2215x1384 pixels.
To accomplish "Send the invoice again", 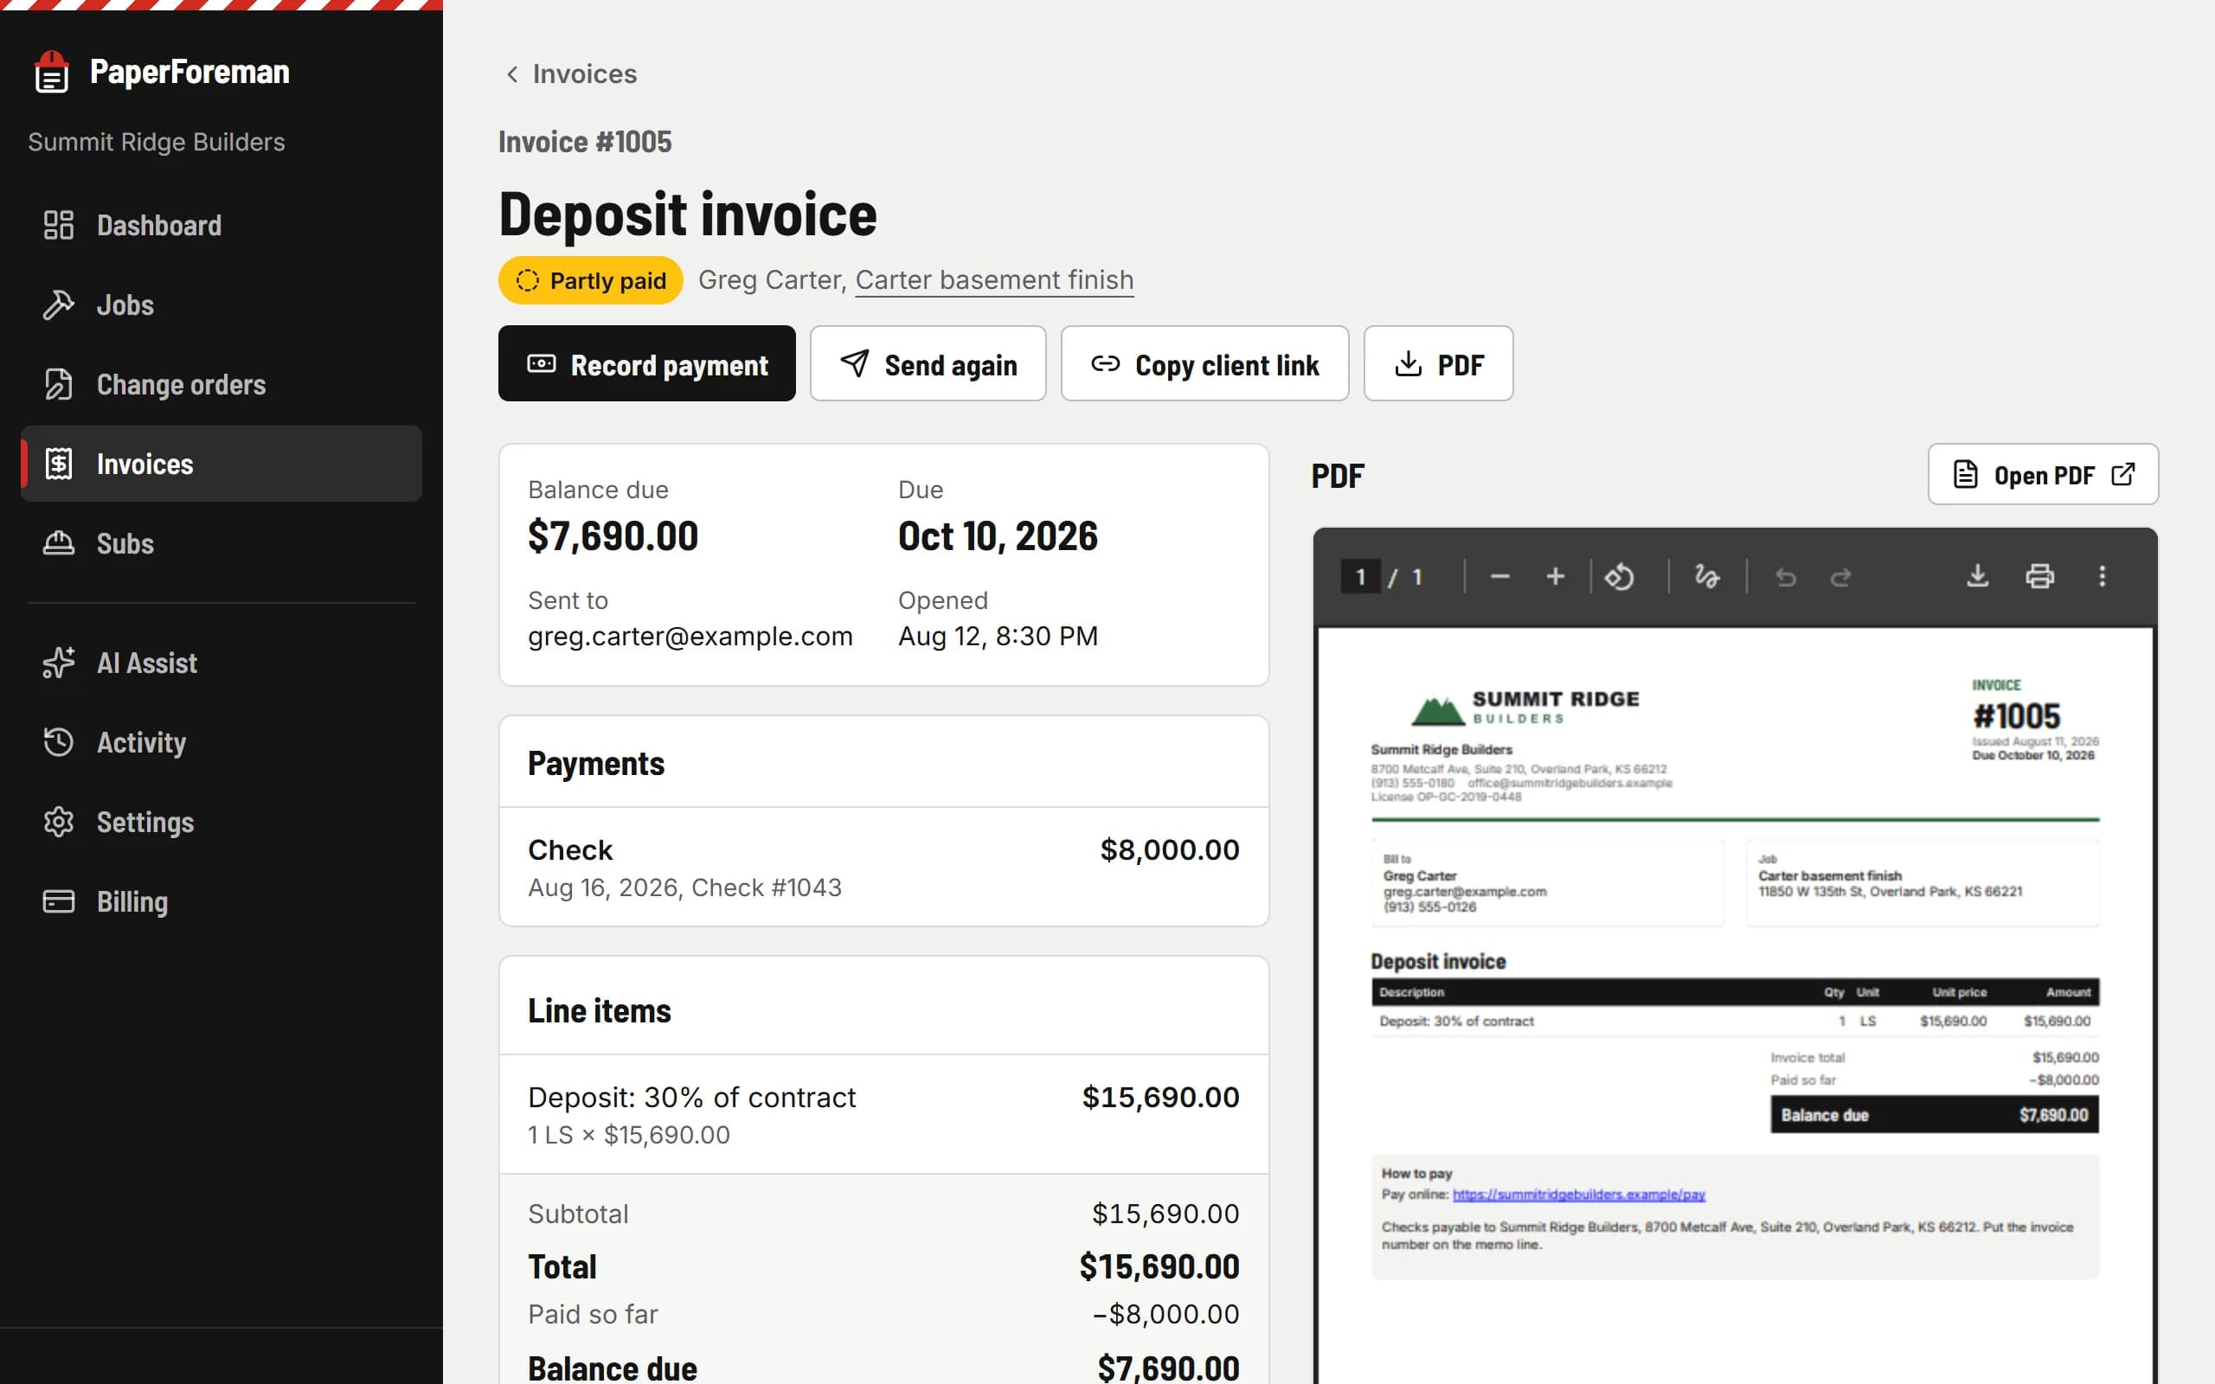I will coord(928,363).
